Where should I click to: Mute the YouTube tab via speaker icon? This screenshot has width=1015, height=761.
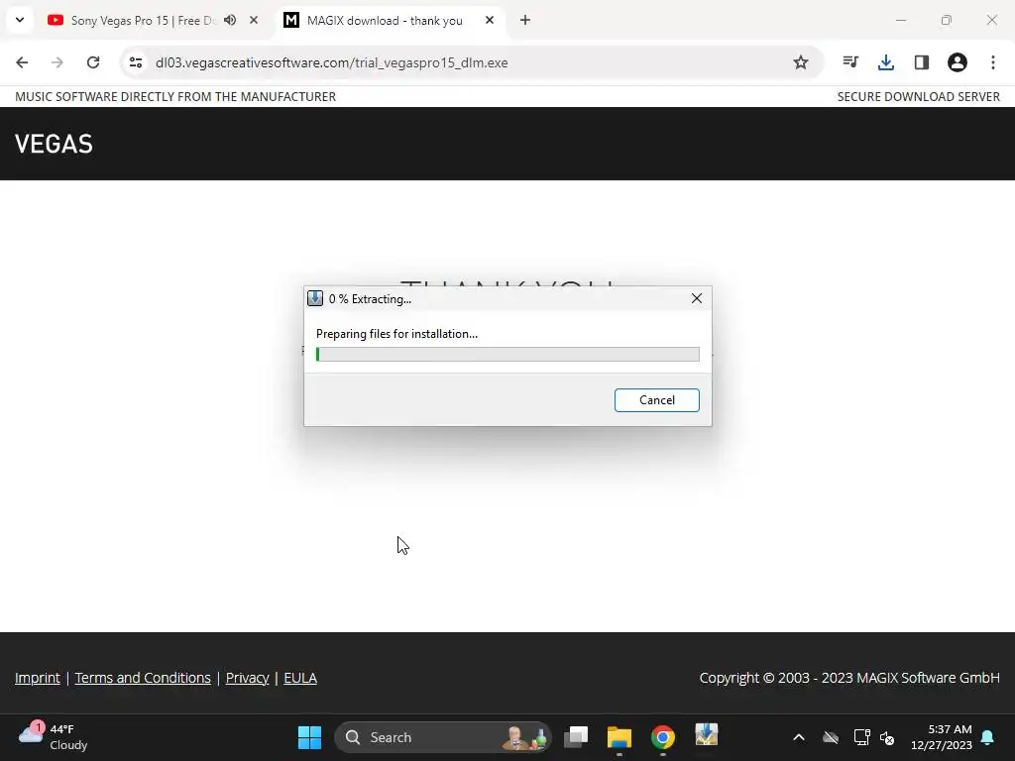230,20
